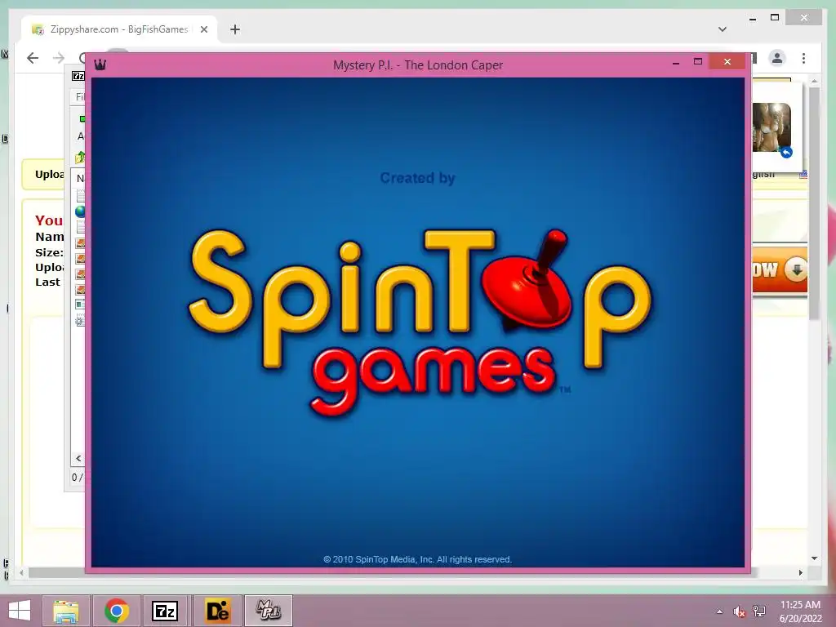This screenshot has height=627, width=836.
Task: Open the De app in taskbar
Action: (217, 611)
